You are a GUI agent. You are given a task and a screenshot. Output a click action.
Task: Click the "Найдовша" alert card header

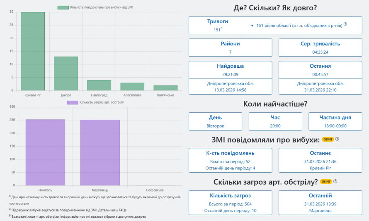point(230,66)
